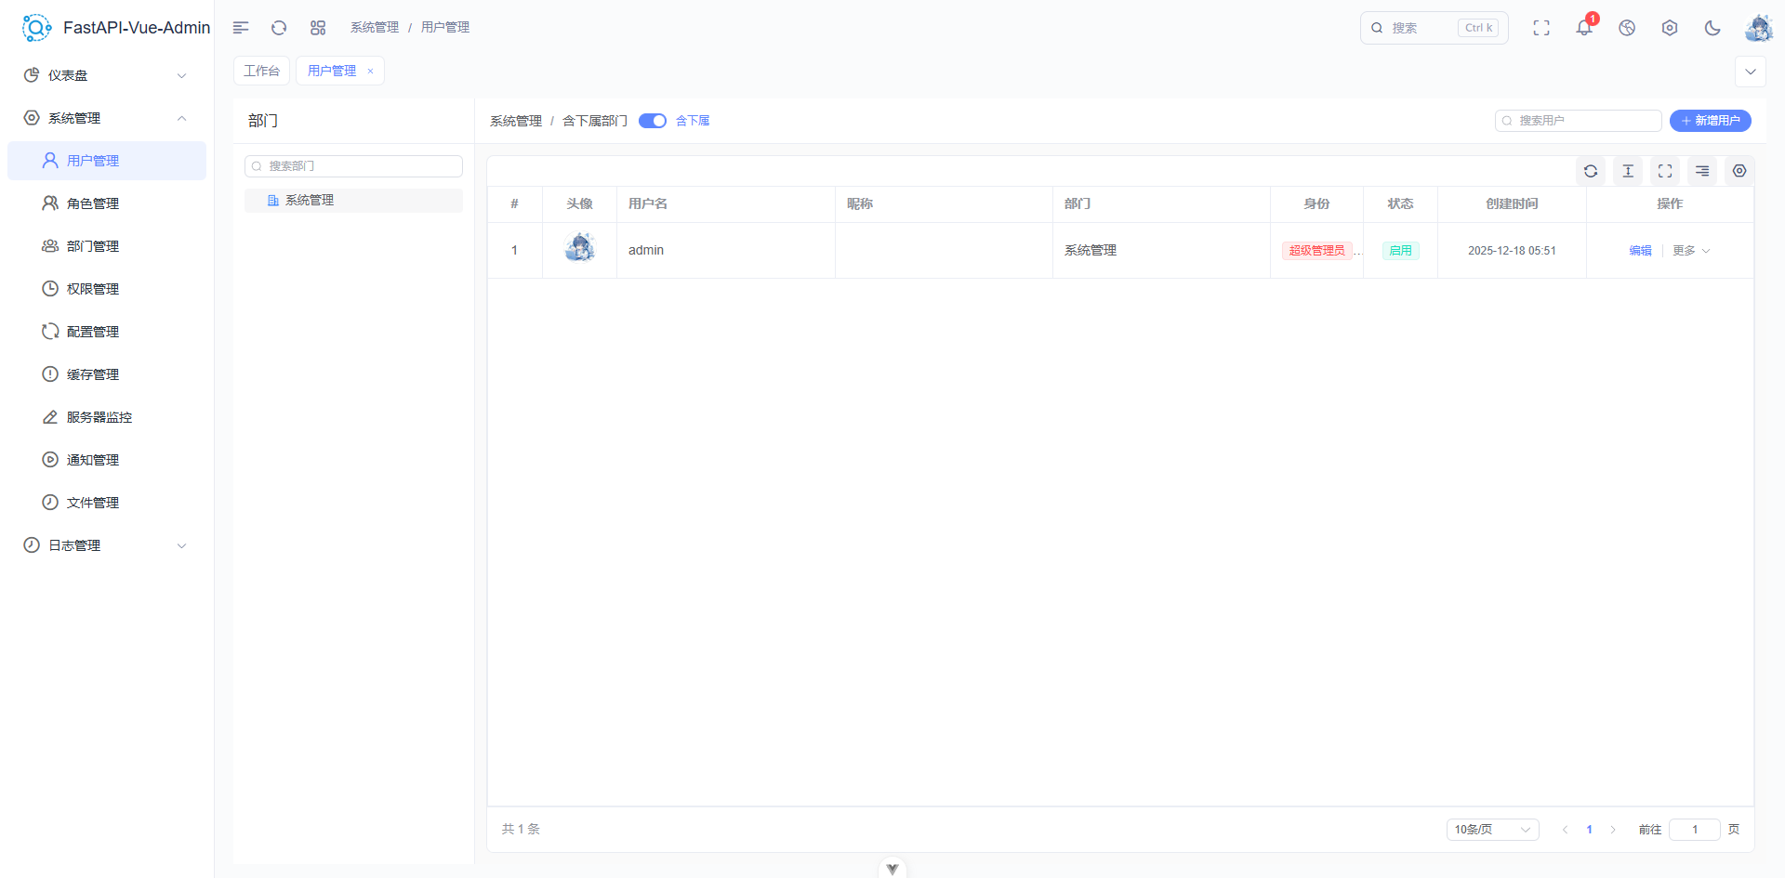Toggle table fullscreen view icon
Viewport: 1785px width, 878px height.
pyautogui.click(x=1664, y=171)
